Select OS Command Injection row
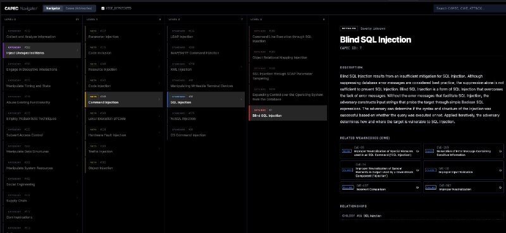The image size is (506, 233). [x=206, y=133]
